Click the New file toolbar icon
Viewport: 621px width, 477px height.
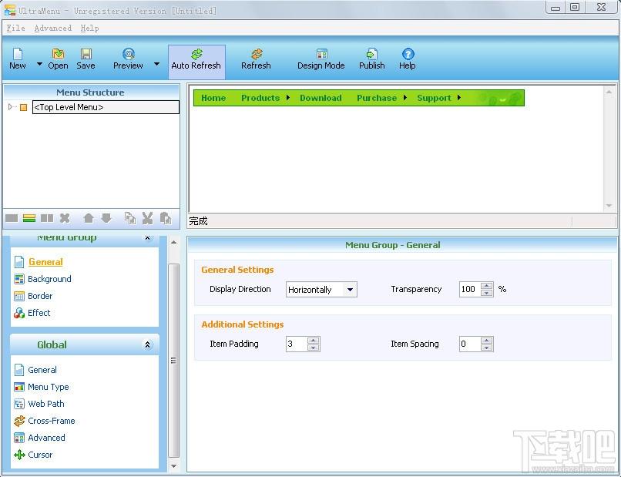(x=18, y=54)
